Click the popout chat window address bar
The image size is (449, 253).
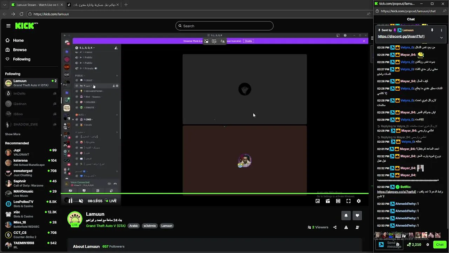[410, 11]
